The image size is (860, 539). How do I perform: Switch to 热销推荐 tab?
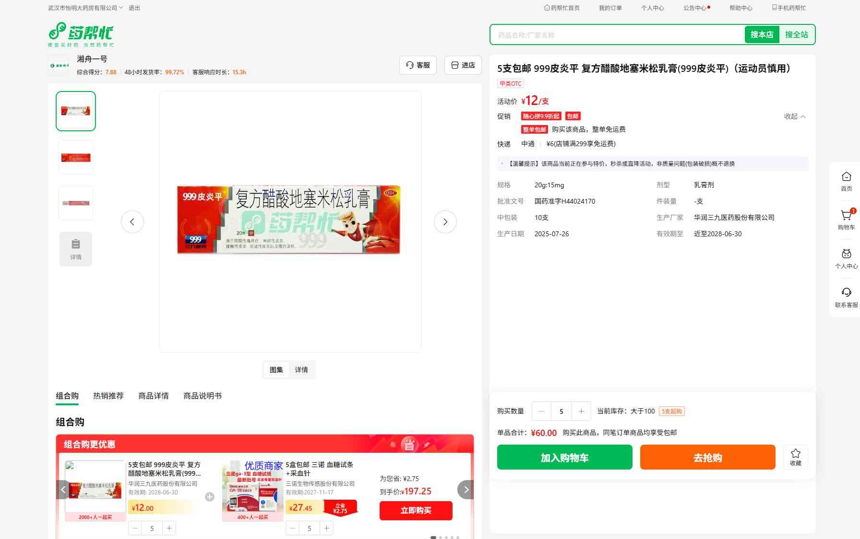(x=108, y=396)
